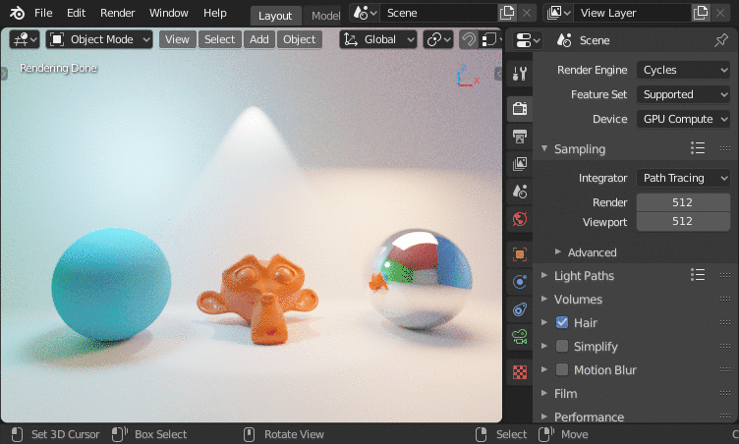Open the camera Object Data properties tab
Image resolution: width=739 pixels, height=444 pixels.
520,337
